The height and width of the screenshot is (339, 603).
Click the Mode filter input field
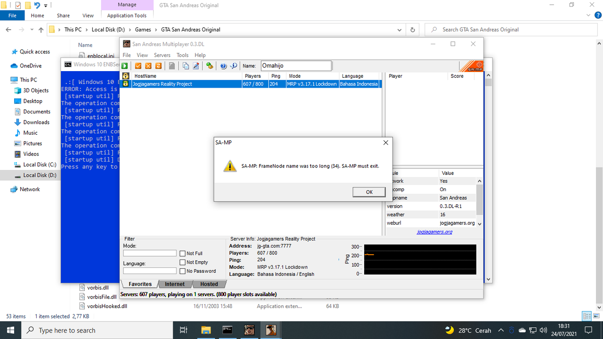pos(150,253)
